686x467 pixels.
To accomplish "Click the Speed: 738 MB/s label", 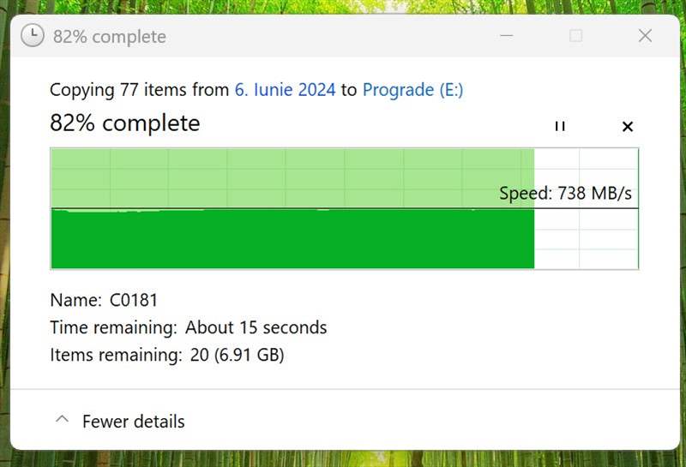I will click(x=565, y=193).
